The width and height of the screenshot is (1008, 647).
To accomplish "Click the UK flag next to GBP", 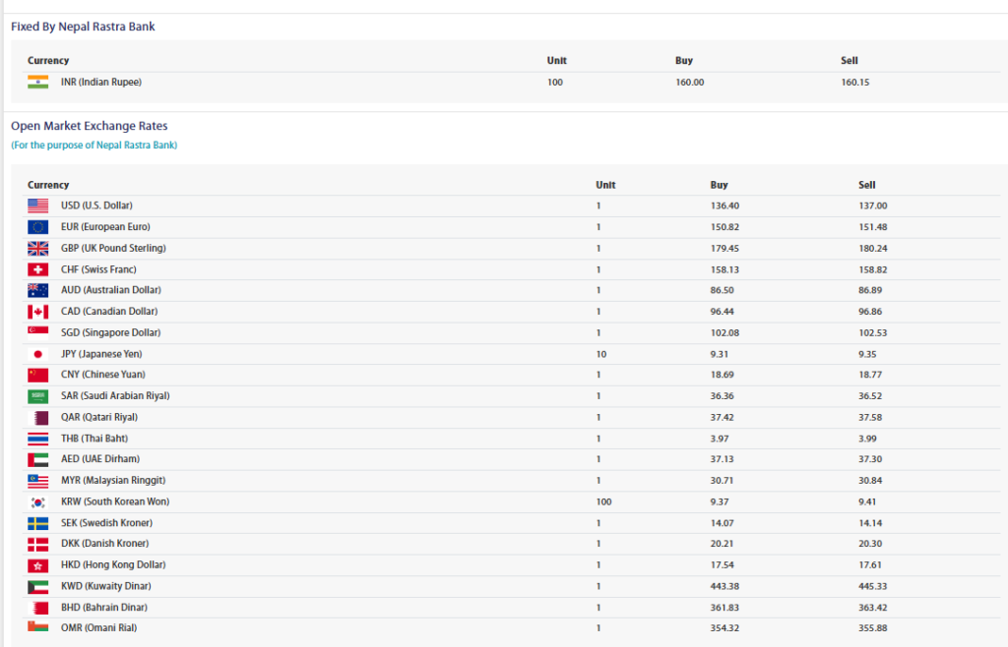I will tap(38, 249).
